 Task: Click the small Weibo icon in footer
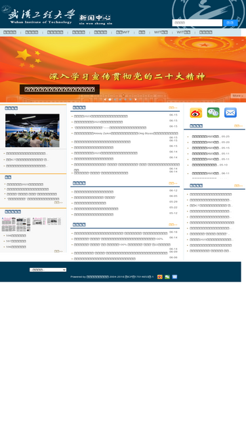160,277
